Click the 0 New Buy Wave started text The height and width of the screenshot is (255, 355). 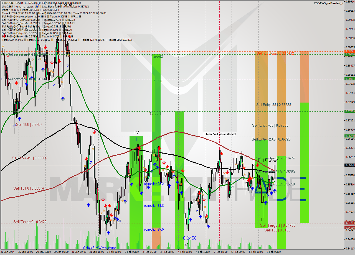tap(100, 248)
